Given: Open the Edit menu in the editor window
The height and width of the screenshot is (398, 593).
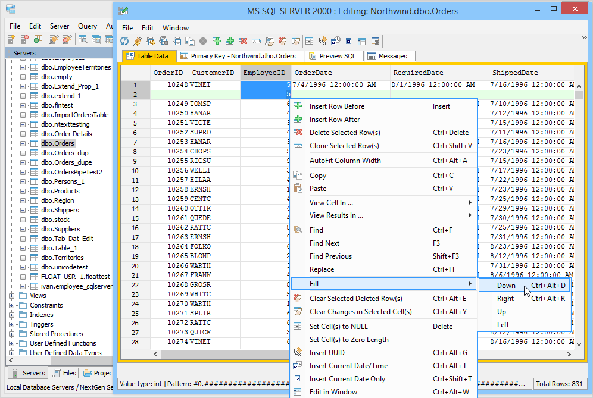Looking at the screenshot, I should pos(148,27).
